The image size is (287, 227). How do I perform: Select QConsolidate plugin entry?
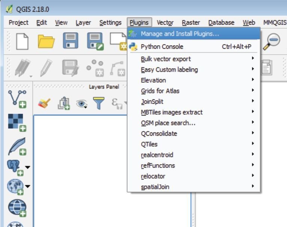[x=194, y=134]
